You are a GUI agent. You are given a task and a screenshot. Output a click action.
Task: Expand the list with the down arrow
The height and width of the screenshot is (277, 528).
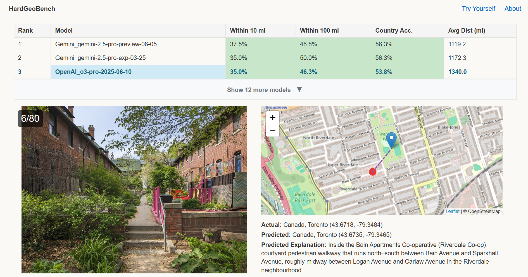(299, 89)
